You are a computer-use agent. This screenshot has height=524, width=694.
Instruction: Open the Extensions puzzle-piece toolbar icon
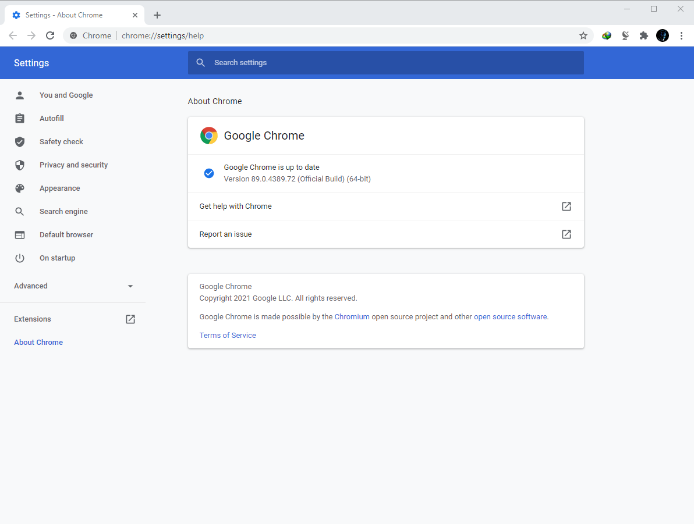(x=643, y=35)
